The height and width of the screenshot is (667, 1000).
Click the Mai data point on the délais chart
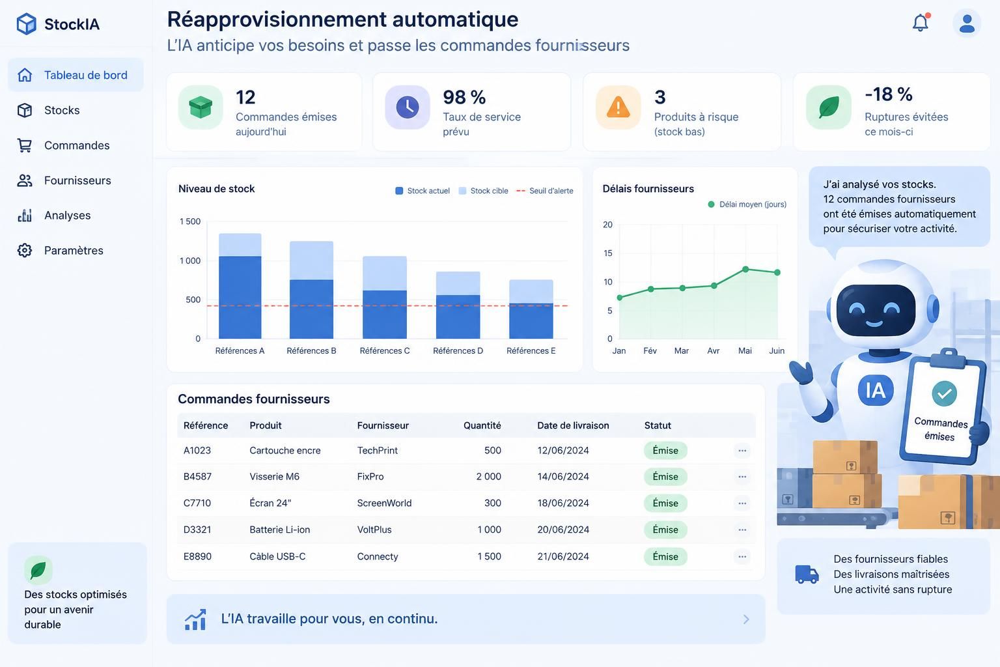[745, 269]
